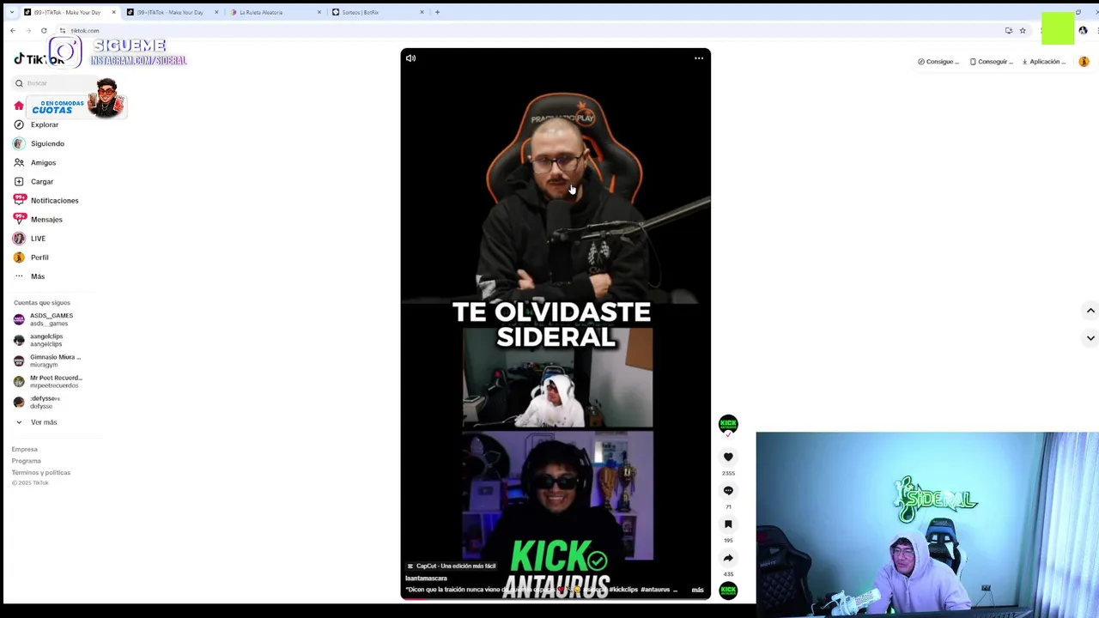Open the KICK creator avatar above the like button
Screen dimensions: 1099x618
point(728,424)
